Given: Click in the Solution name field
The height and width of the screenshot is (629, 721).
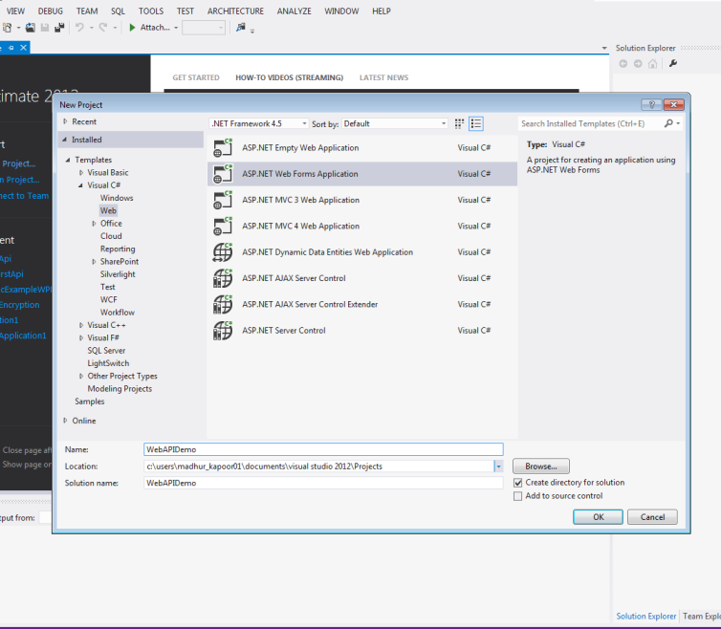Looking at the screenshot, I should [324, 484].
